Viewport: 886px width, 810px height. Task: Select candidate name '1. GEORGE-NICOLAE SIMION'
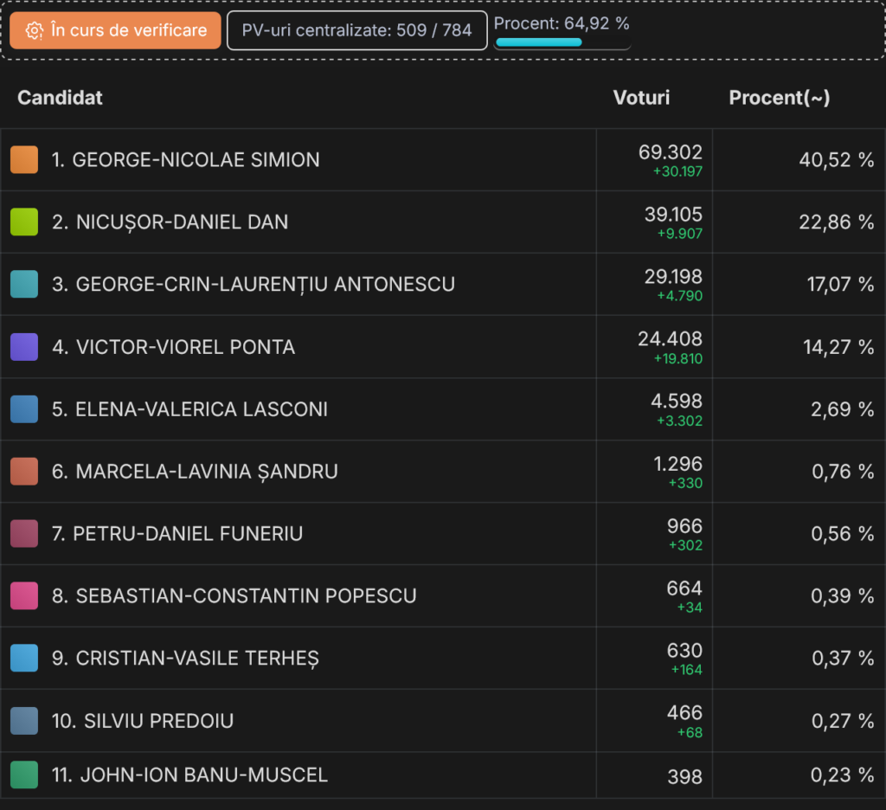[x=186, y=160]
